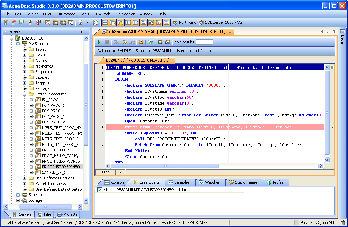Open the DBA Tools menu
Image resolution: width=348 pixels, height=227 pixels.
coord(102,14)
